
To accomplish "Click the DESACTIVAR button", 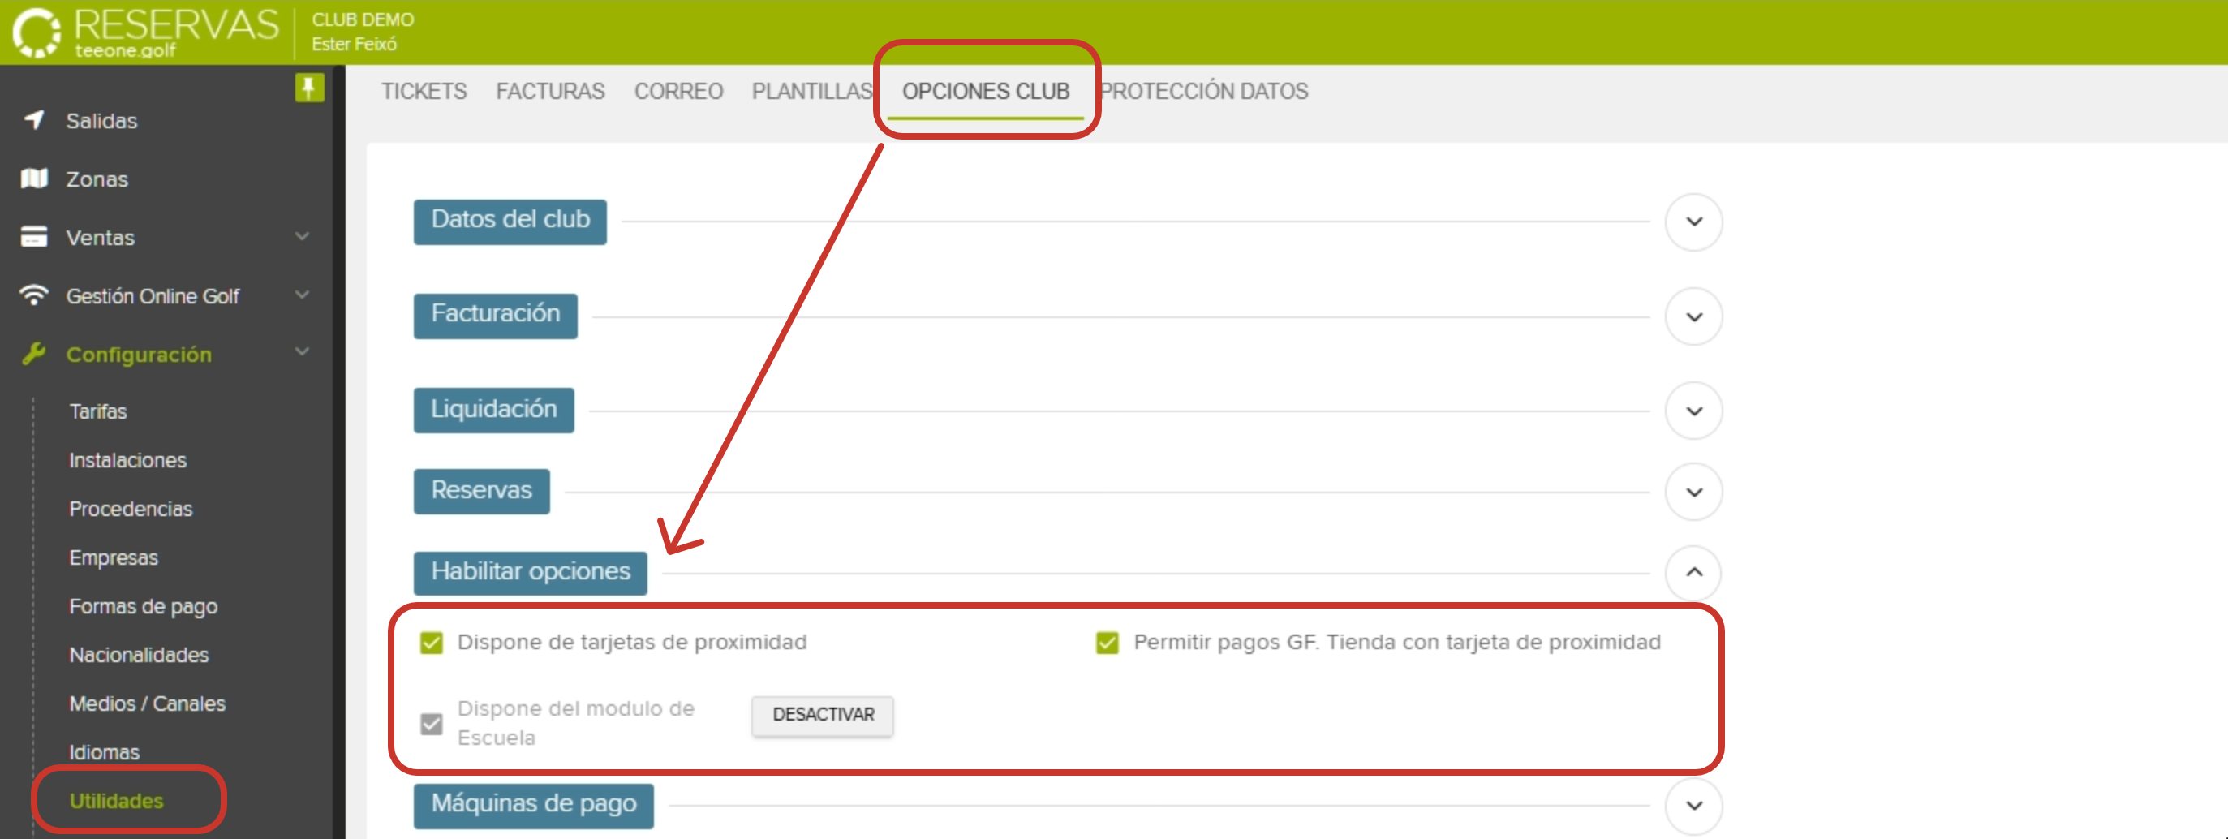I will (x=822, y=716).
